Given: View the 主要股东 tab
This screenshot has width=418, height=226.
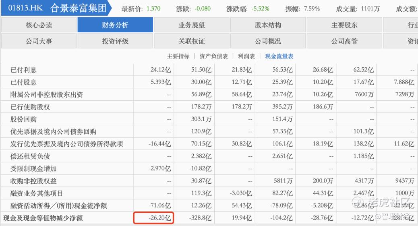Looking at the screenshot, I should click(344, 25).
